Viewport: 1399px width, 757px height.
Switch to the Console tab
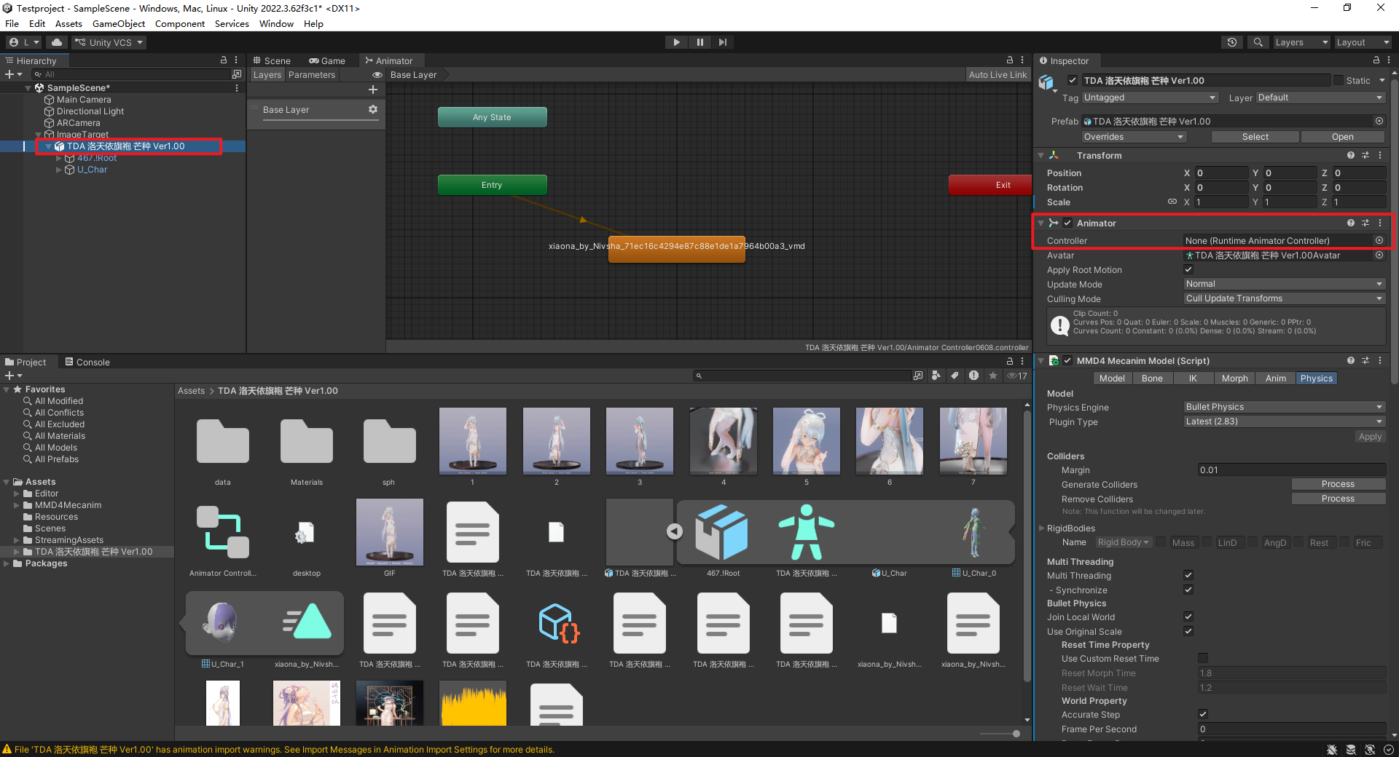[87, 362]
